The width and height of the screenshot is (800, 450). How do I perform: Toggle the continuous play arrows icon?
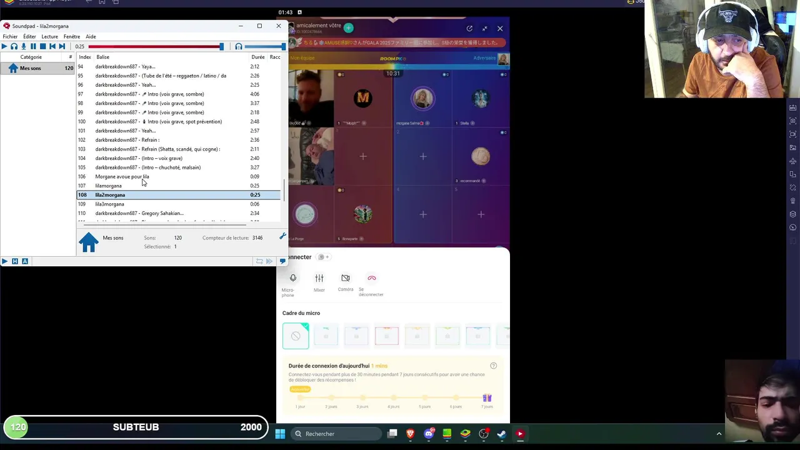coord(269,261)
